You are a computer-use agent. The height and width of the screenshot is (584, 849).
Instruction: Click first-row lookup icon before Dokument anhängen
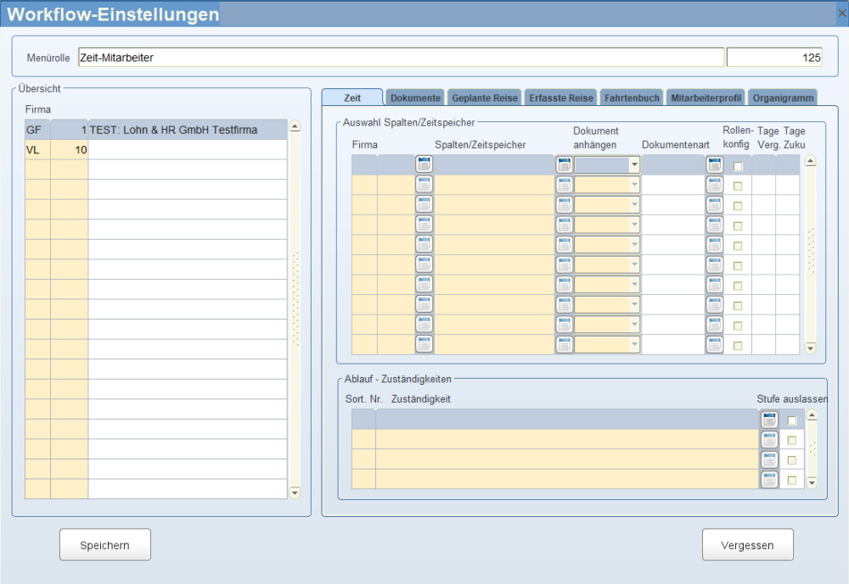click(564, 165)
